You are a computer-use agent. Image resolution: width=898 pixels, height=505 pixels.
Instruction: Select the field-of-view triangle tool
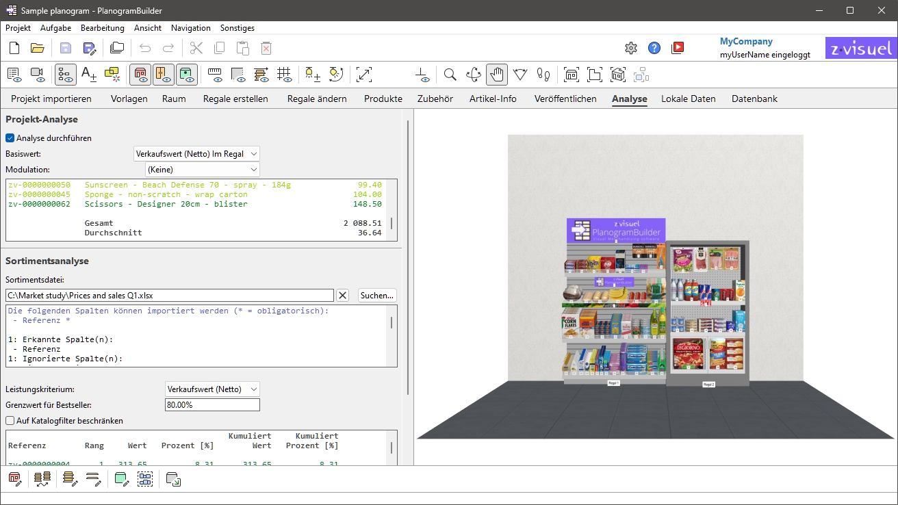520,74
